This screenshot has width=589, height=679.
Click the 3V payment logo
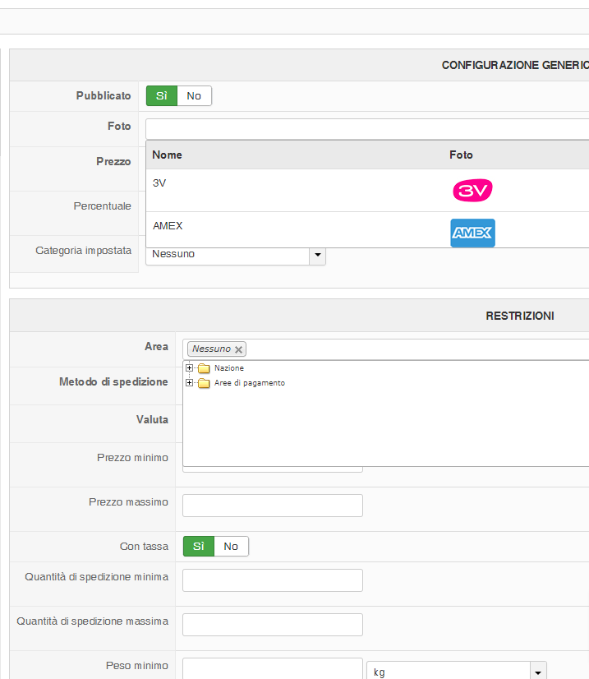[x=472, y=191]
